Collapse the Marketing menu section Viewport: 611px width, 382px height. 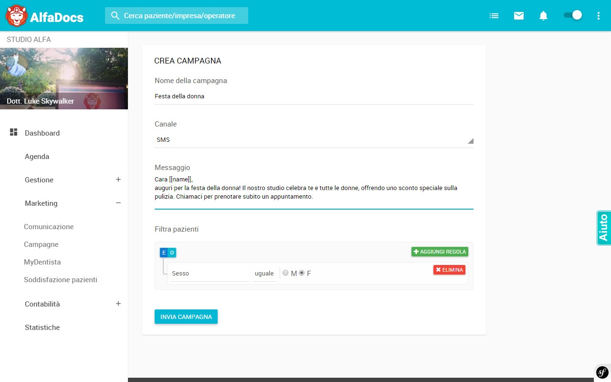pos(118,203)
